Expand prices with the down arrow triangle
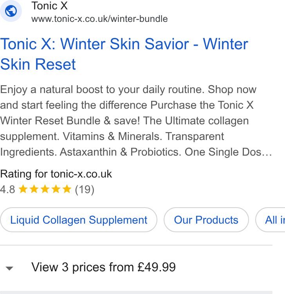285x294 pixels. click(x=9, y=268)
